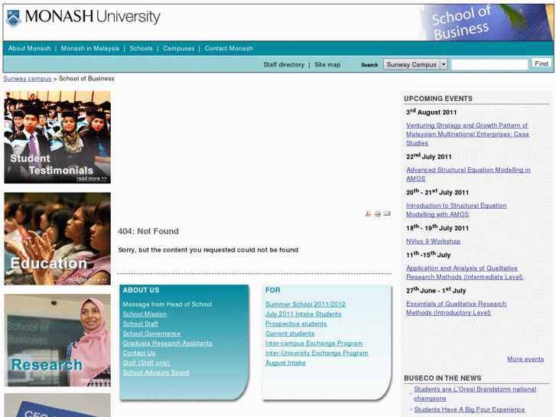This screenshot has width=556, height=417.
Task: Click Sunway campus breadcrumb link
Action: (28, 79)
